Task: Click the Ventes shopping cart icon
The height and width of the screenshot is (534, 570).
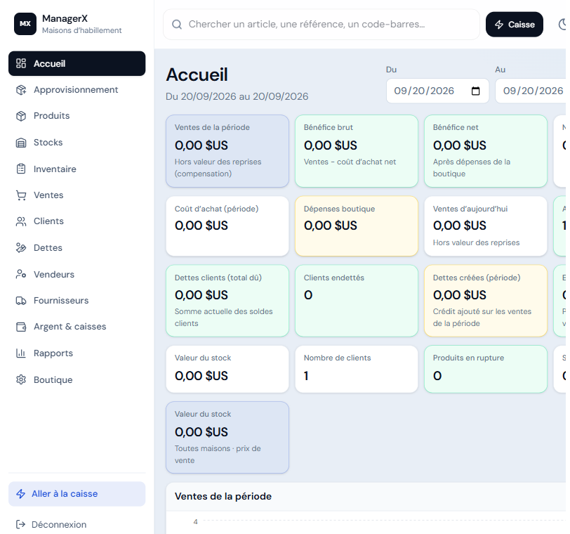Action: 21,195
